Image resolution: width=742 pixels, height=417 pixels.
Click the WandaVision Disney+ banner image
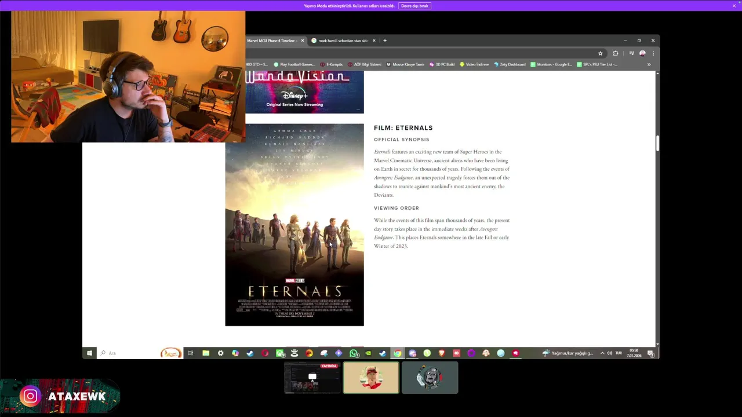click(x=304, y=92)
